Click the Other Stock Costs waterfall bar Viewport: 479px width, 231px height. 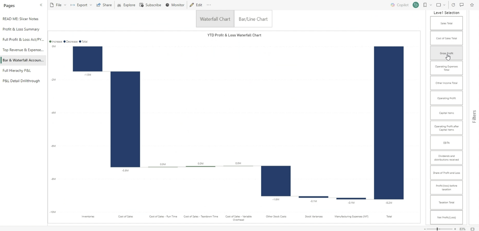tap(276, 181)
